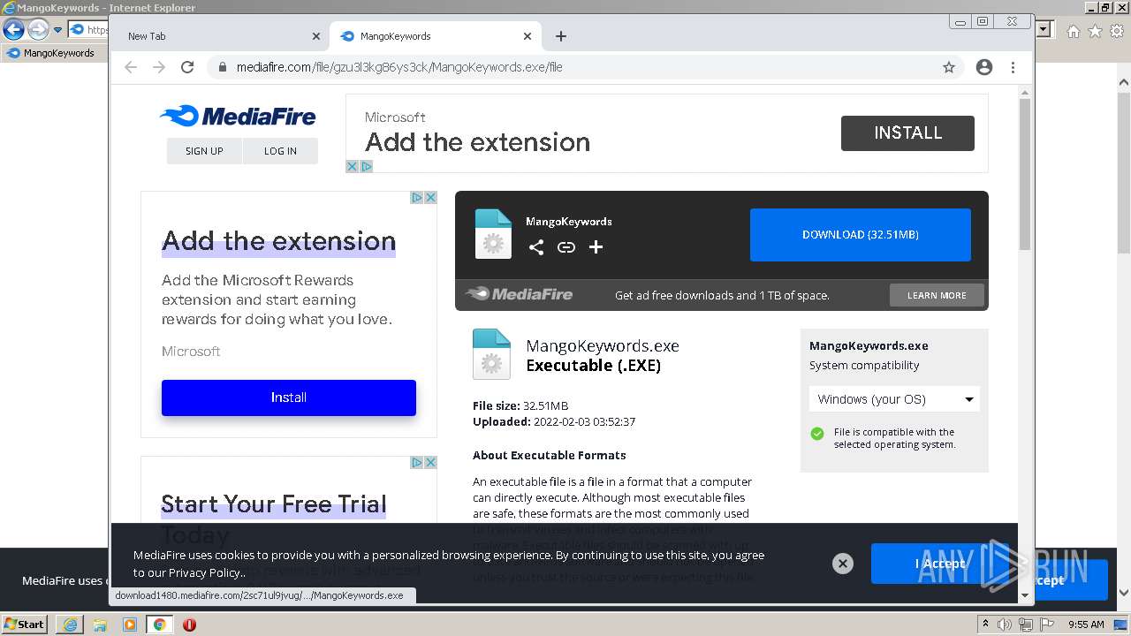This screenshot has width=1131, height=636.
Task: Go forward in Chrome navigation
Action: pyautogui.click(x=159, y=67)
